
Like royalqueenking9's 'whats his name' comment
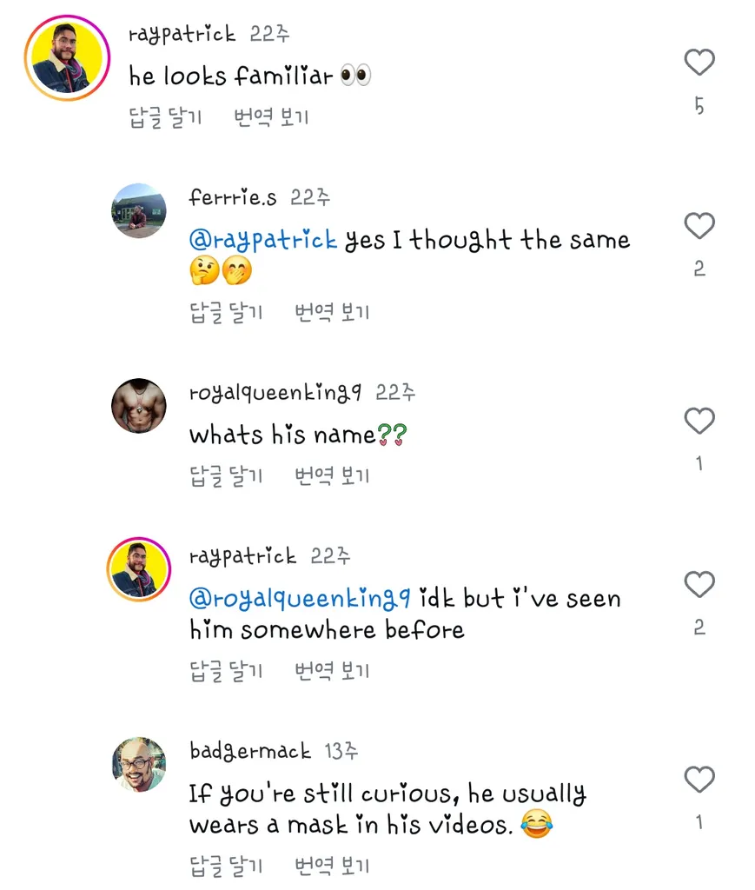pyautogui.click(x=699, y=421)
